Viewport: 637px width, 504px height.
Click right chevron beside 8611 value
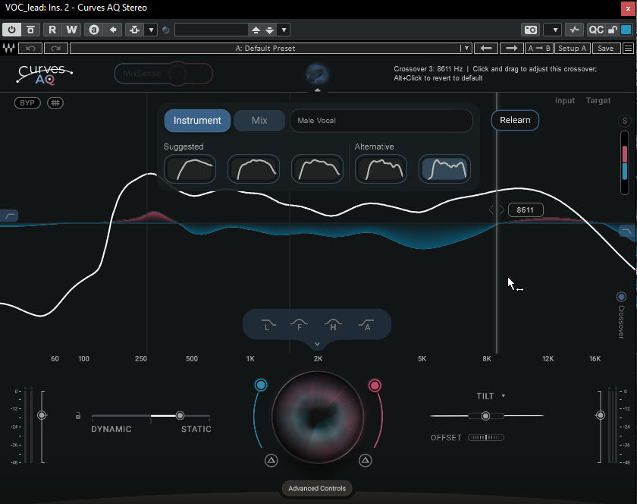coord(502,210)
